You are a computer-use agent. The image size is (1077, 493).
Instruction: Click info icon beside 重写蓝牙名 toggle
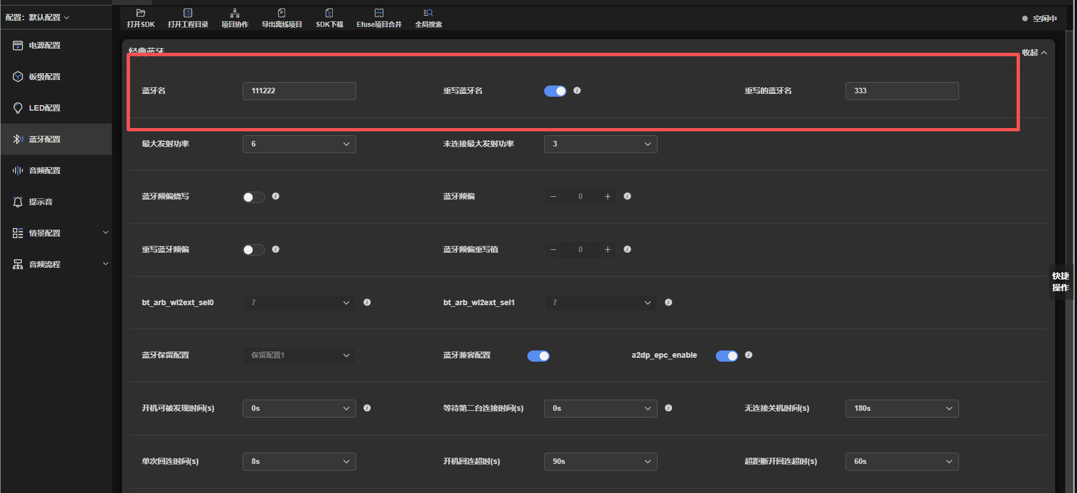tap(577, 91)
